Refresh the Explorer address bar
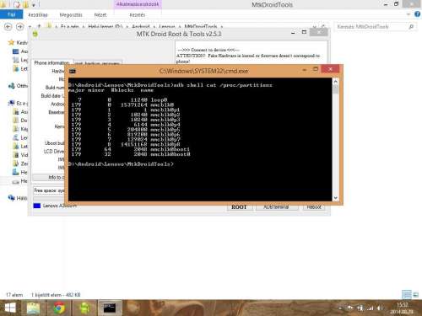This screenshot has height=316, width=422. point(323,27)
